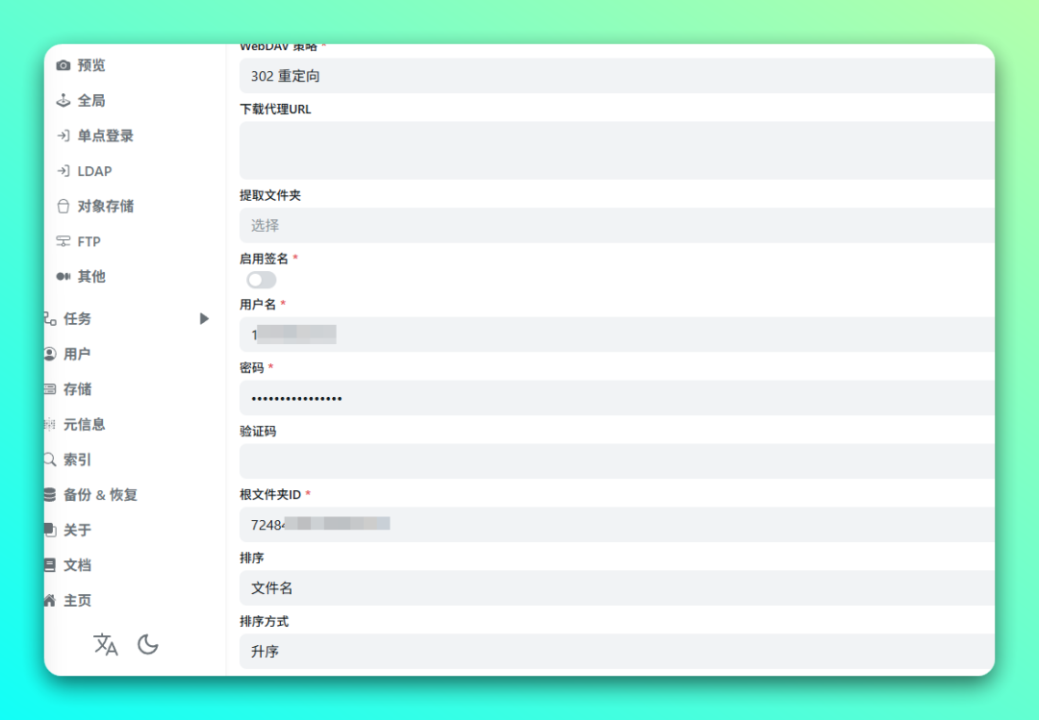The height and width of the screenshot is (720, 1039).
Task: Click the 根文件夹ID label
Action: click(270, 494)
